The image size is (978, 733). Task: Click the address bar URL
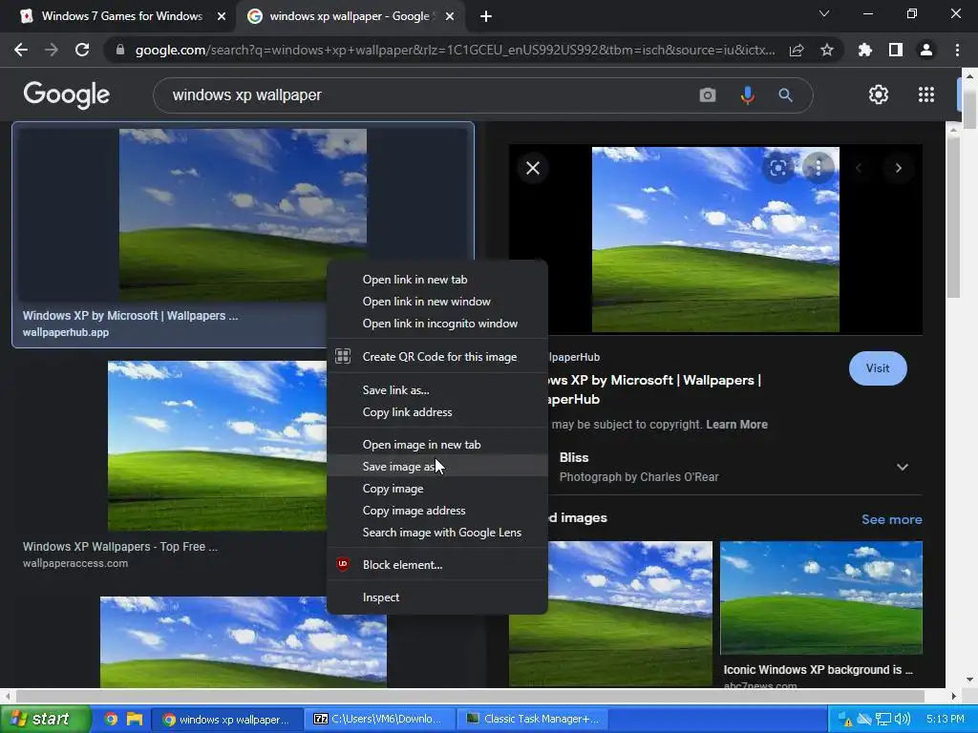coord(456,50)
